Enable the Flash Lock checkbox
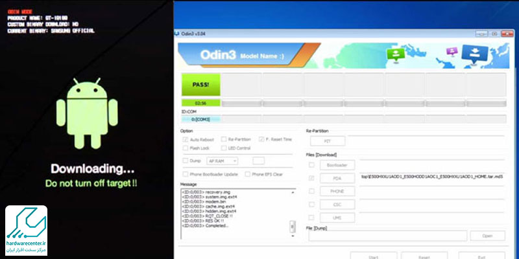519x259 pixels. pos(186,148)
